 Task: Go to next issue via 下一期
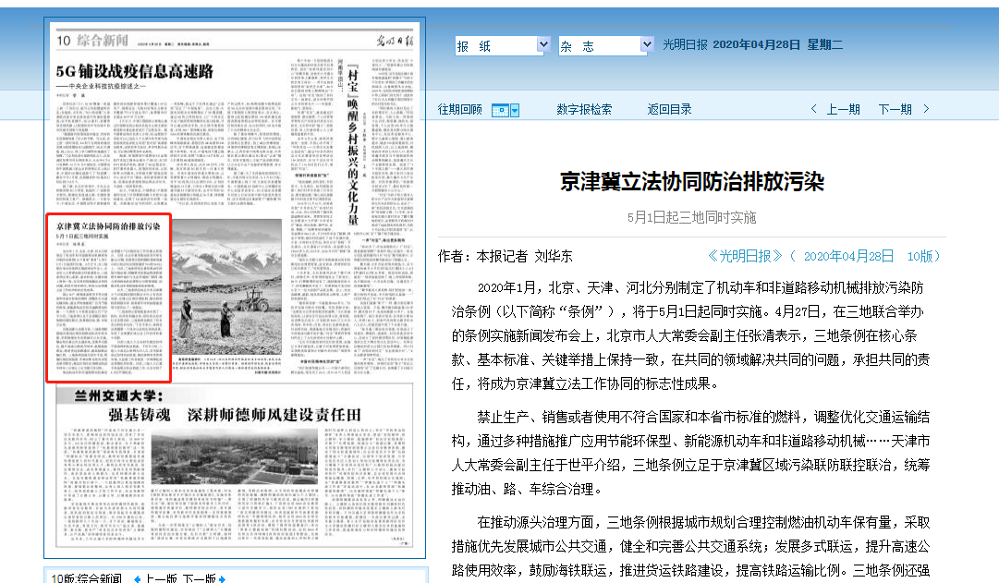(895, 109)
